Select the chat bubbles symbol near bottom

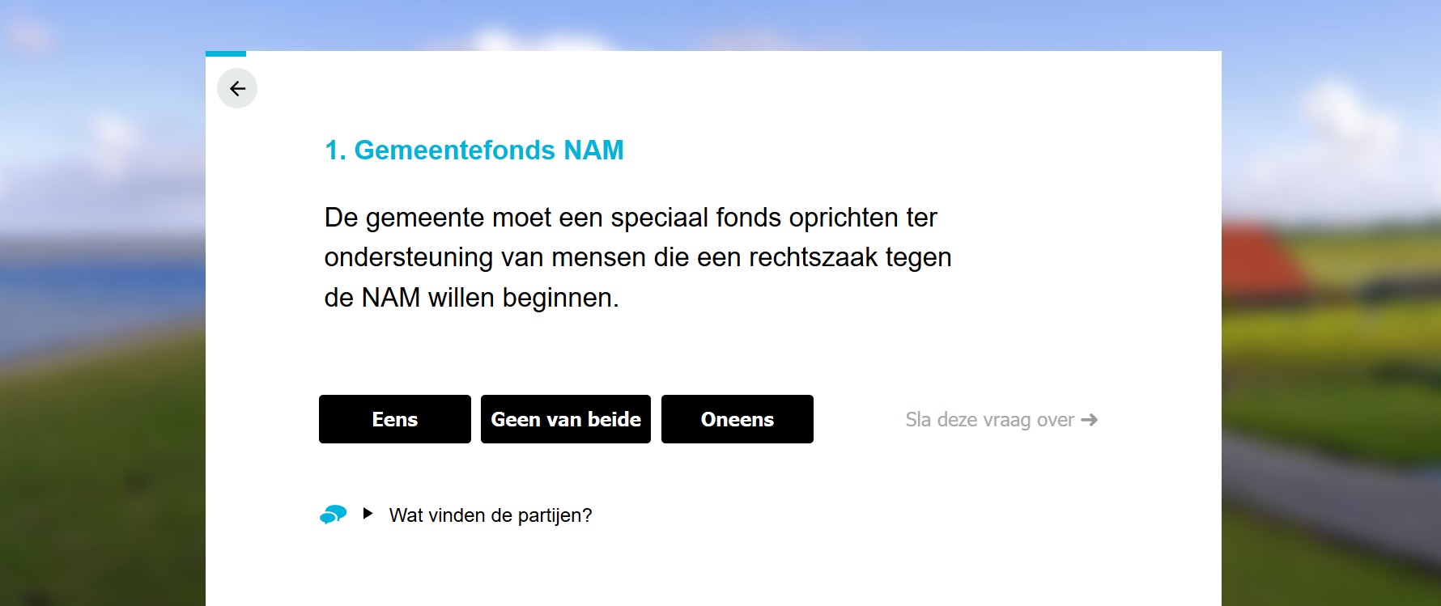click(334, 515)
